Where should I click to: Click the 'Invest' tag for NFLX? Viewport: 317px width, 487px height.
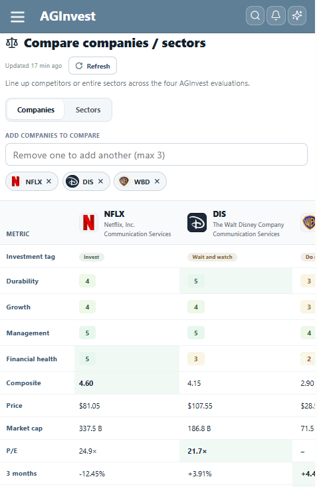pyautogui.click(x=92, y=257)
